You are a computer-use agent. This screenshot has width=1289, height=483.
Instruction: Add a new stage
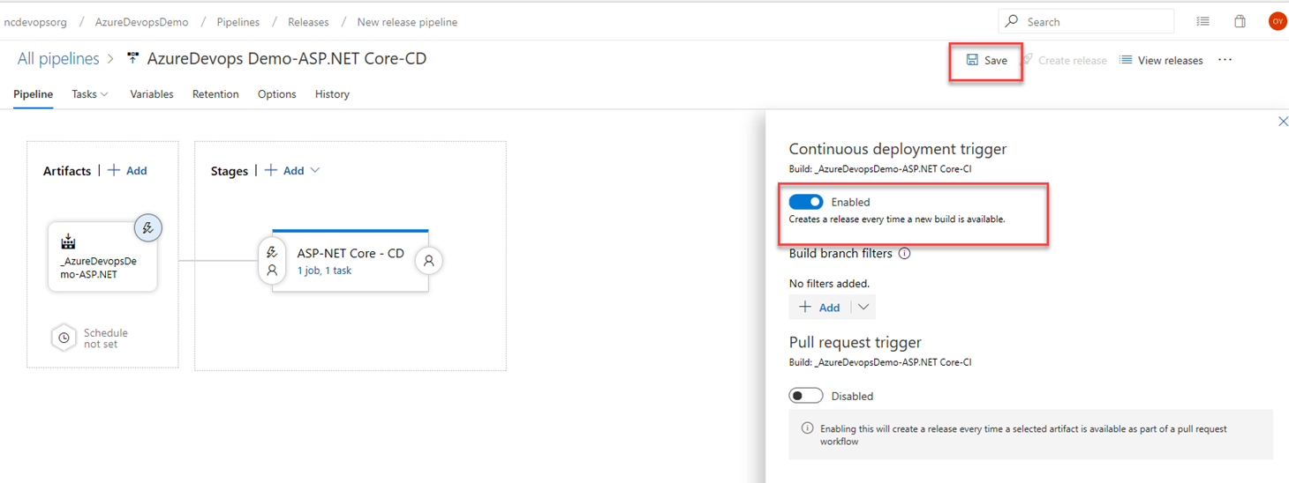click(x=284, y=170)
